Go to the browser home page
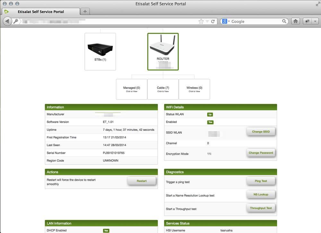The height and width of the screenshot is (233, 321). (295, 21)
